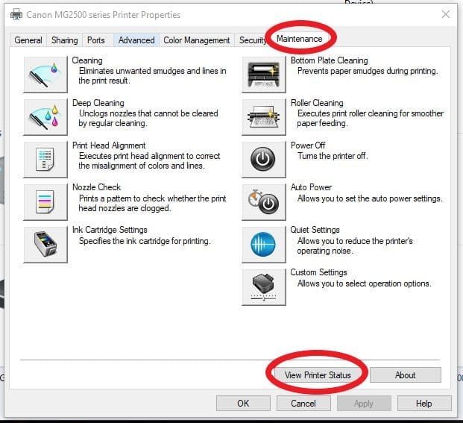Click the Cleaning icon button
The image size is (463, 423).
45,75
